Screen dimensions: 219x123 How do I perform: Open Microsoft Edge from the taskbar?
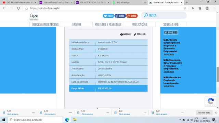click(67, 120)
